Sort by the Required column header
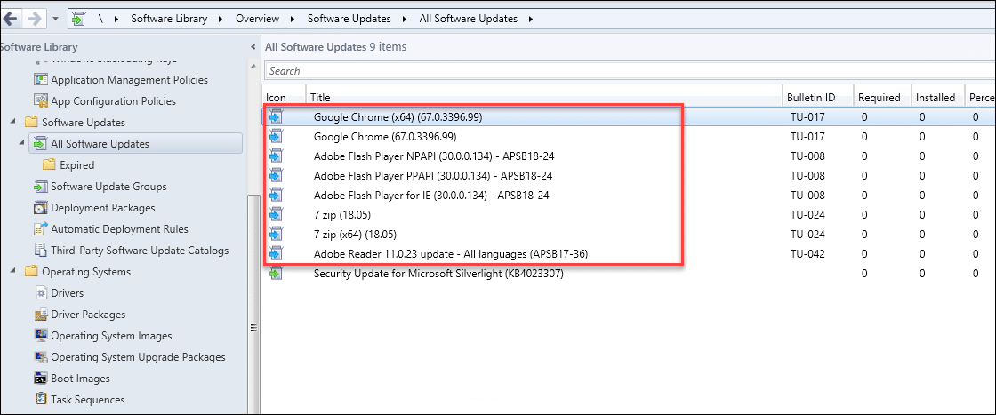Screen dimensions: 996x415 [x=882, y=97]
